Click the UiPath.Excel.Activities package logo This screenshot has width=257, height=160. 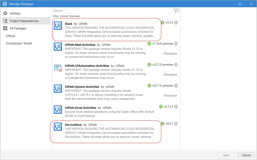tap(58, 109)
